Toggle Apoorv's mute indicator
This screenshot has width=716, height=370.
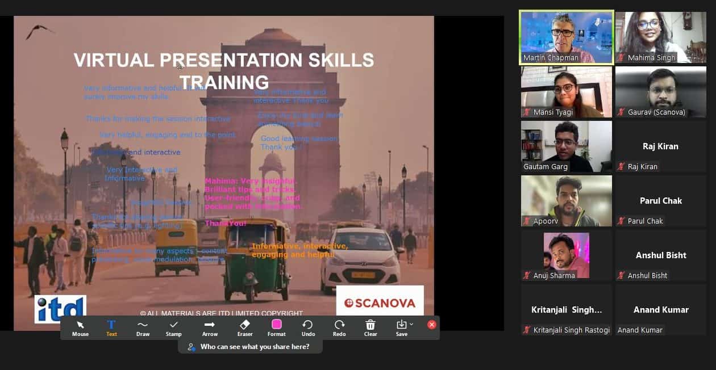point(525,221)
